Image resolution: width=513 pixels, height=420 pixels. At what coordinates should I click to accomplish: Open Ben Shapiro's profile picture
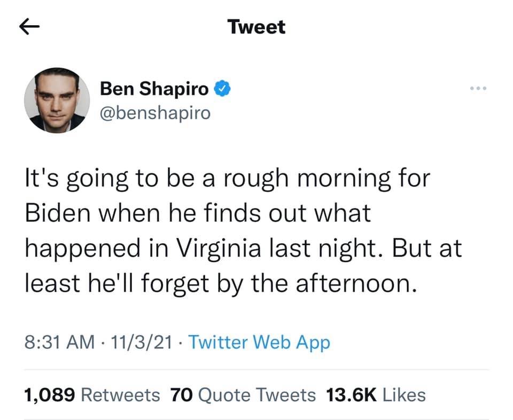tap(56, 101)
